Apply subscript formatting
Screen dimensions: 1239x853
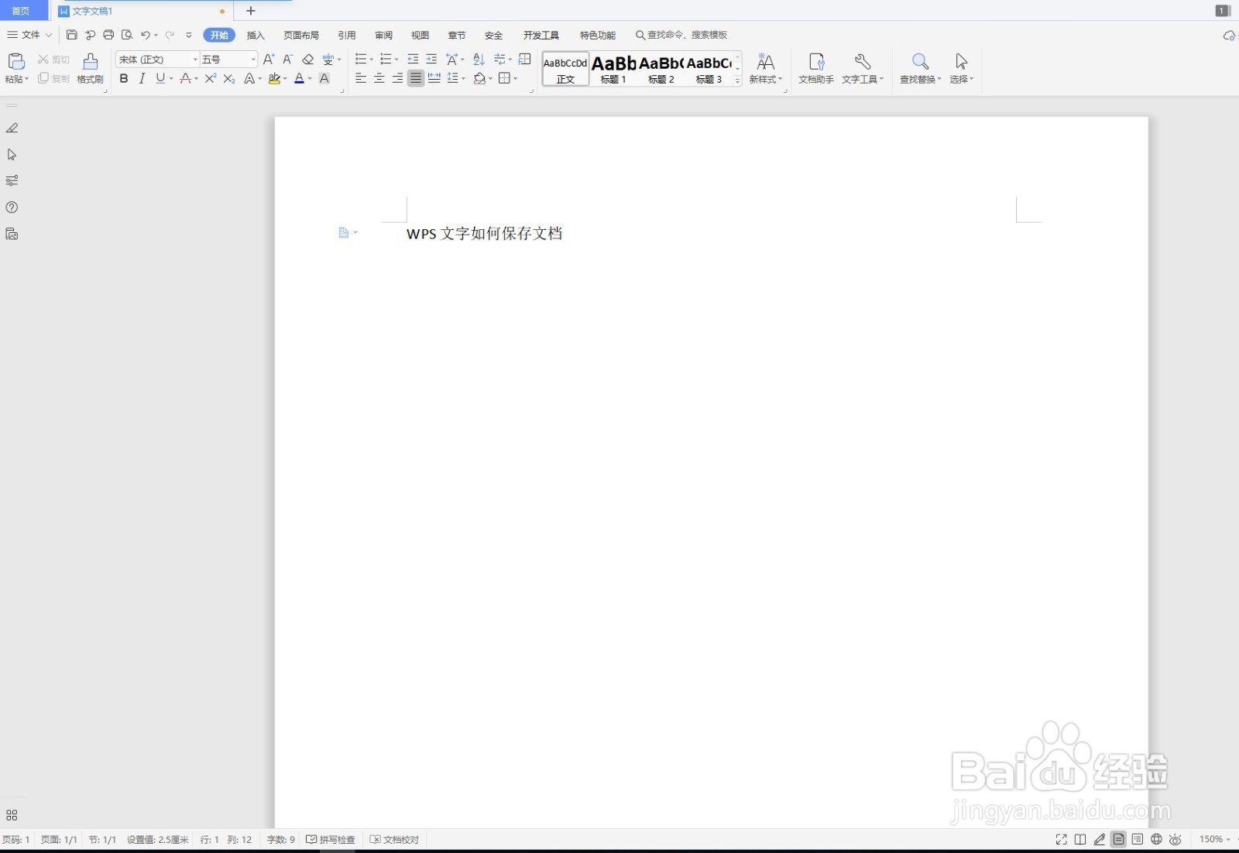click(228, 78)
